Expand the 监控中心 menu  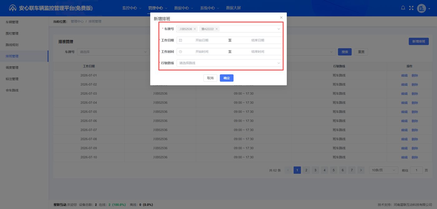(x=132, y=8)
